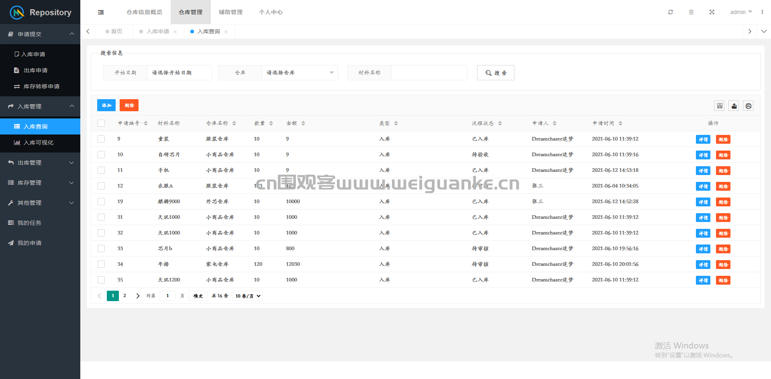This screenshot has height=379, width=771.
Task: Sort by 申请时间 column arrows
Action: click(620, 123)
